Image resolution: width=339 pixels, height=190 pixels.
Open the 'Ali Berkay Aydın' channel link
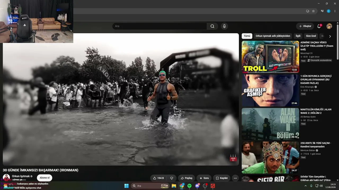(308, 117)
